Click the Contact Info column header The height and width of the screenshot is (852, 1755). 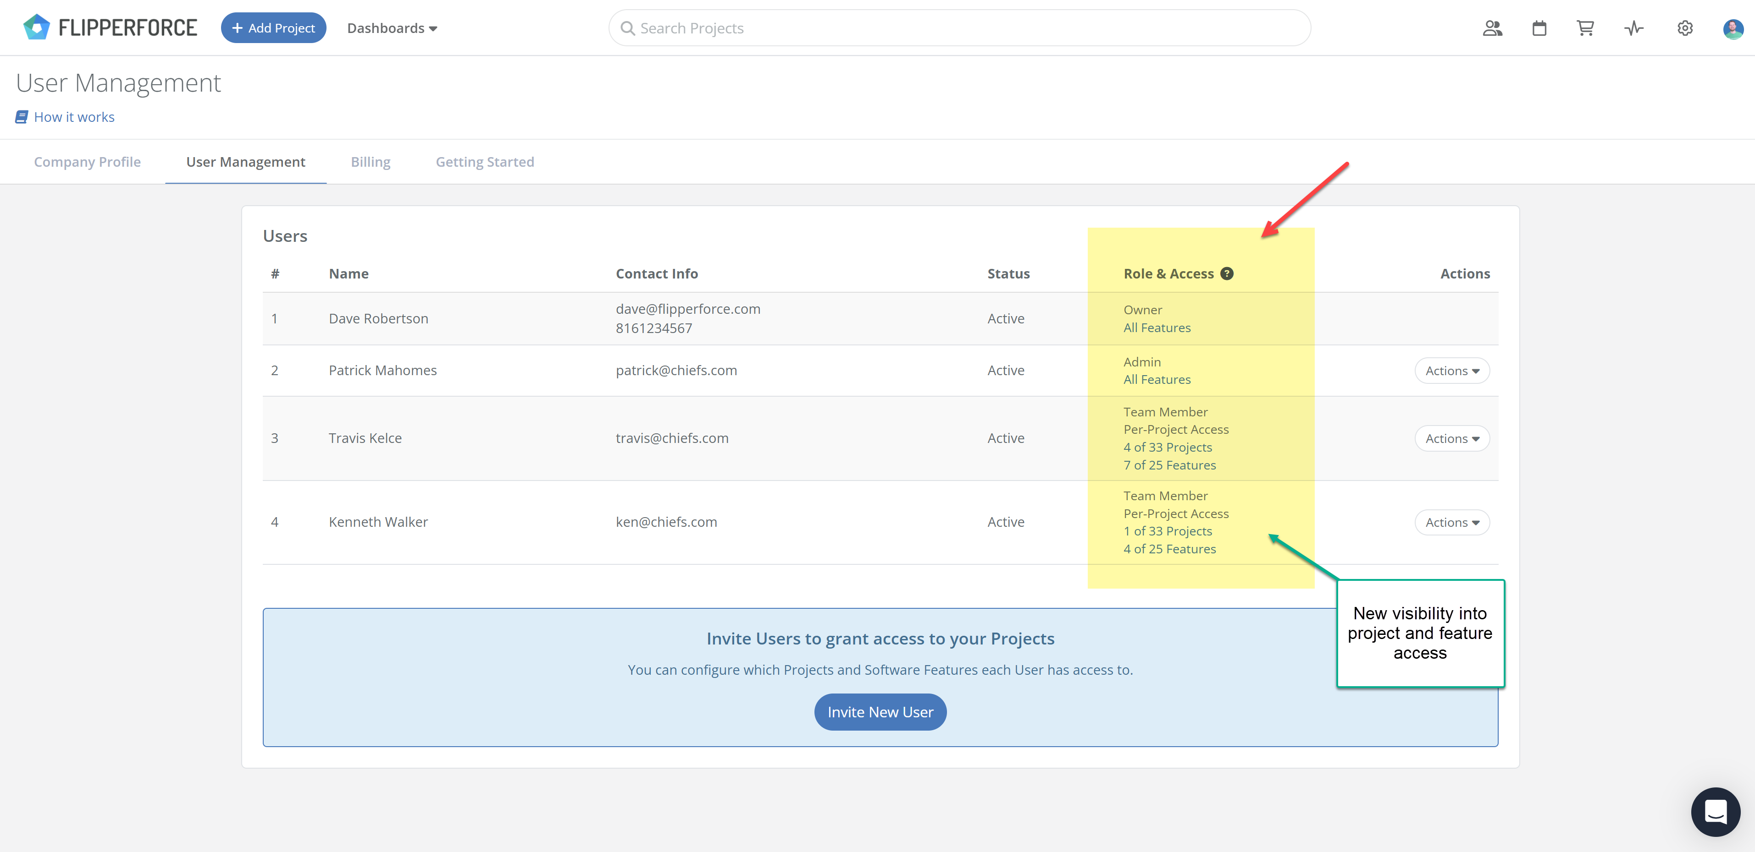[657, 273]
